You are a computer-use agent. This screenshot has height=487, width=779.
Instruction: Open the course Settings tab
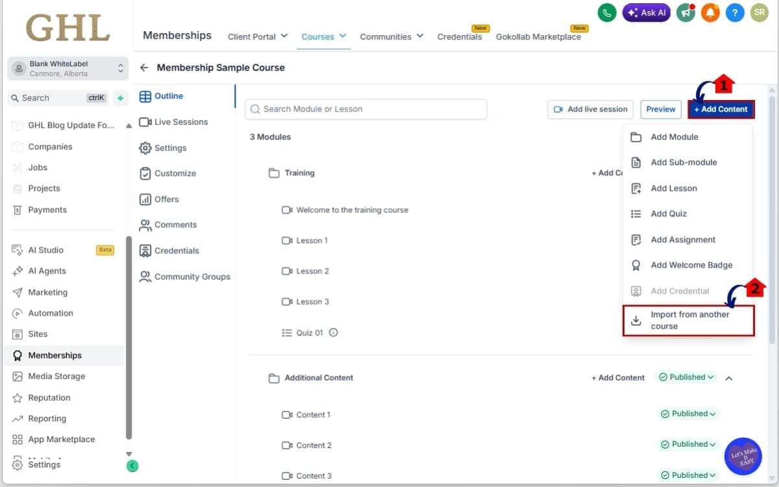pos(163,148)
